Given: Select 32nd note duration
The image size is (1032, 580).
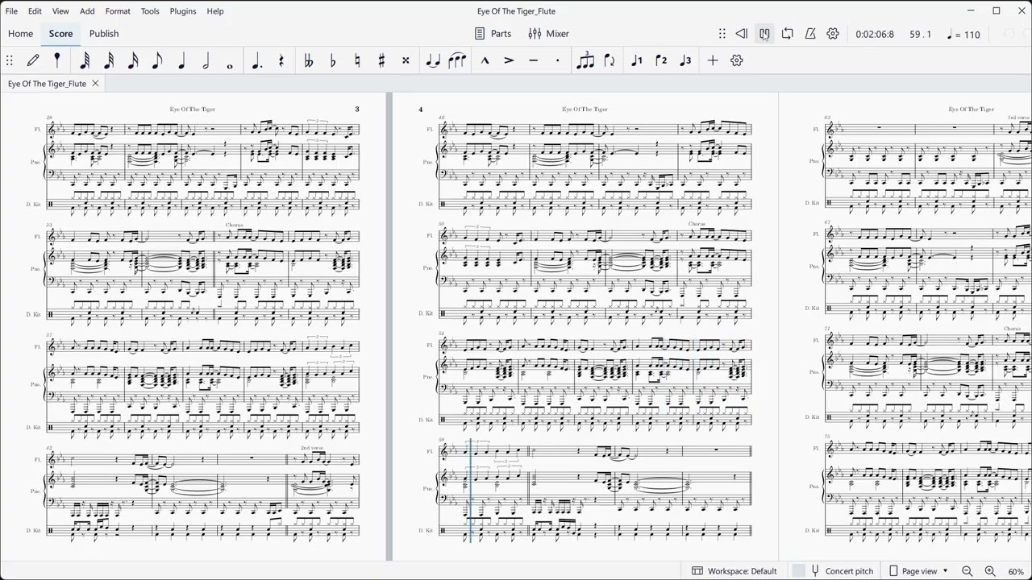Looking at the screenshot, I should (x=109, y=60).
